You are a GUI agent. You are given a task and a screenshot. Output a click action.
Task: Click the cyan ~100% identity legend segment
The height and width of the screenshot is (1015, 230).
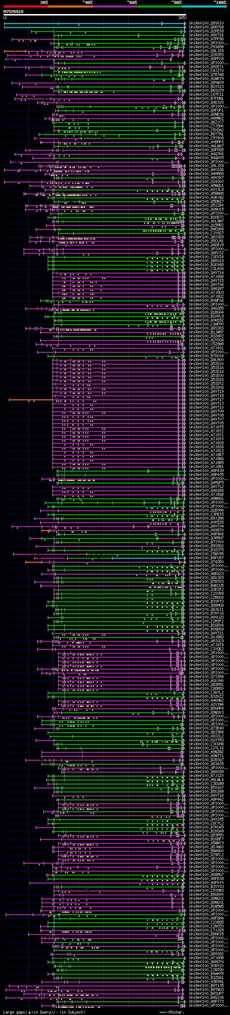pos(204,6)
